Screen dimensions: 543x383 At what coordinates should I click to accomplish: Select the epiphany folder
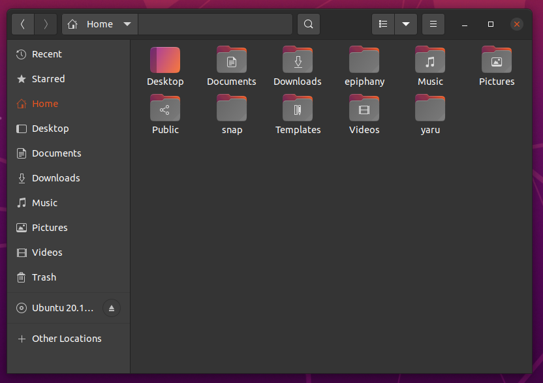pos(364,67)
